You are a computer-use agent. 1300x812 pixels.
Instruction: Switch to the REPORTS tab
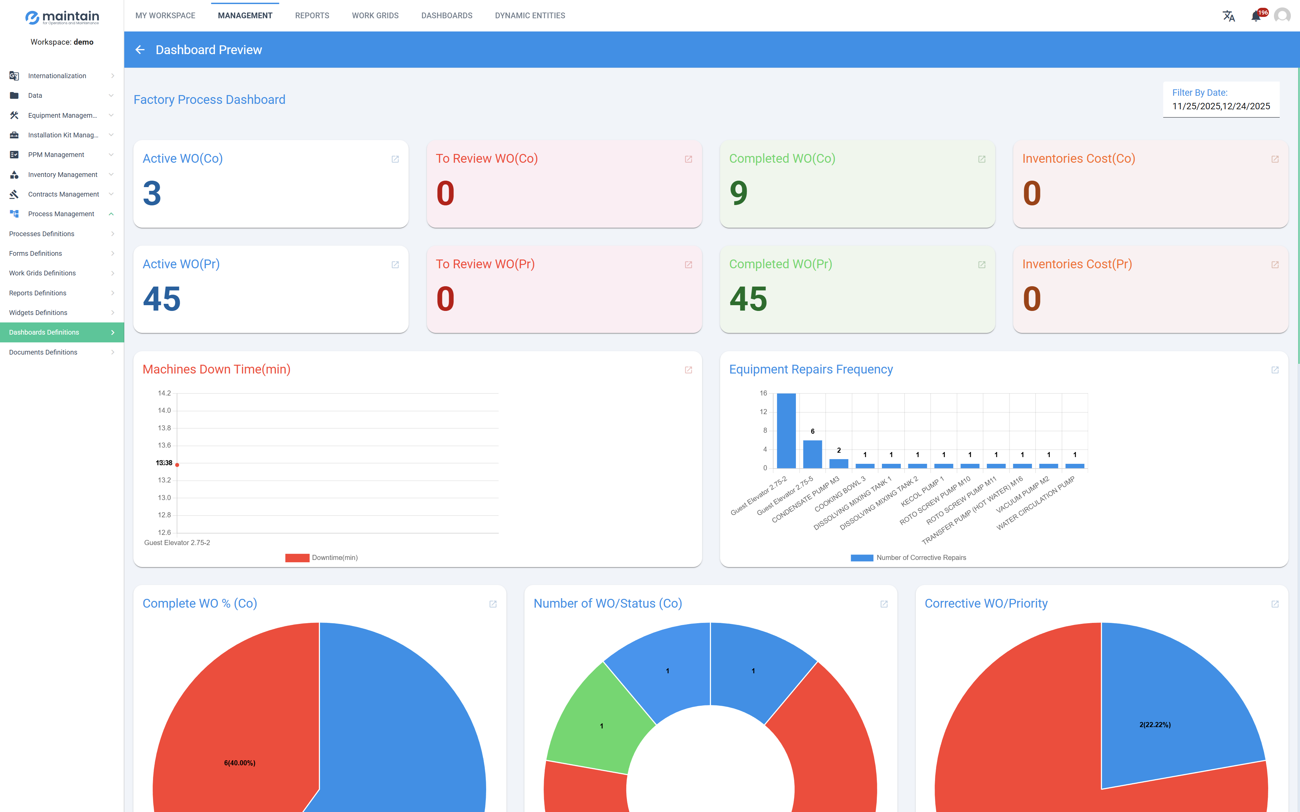click(x=312, y=16)
